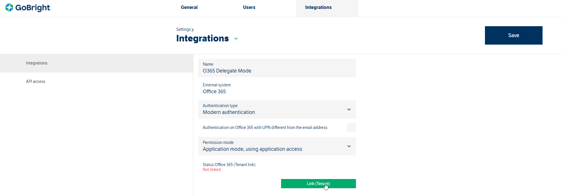Image resolution: width=563 pixels, height=196 pixels.
Task: Click the green Link (Tenant) button
Action: pos(318,184)
